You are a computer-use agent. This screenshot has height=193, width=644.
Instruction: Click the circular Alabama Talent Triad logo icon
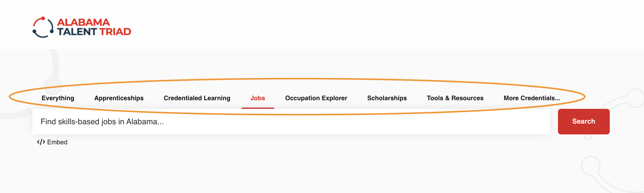click(43, 27)
